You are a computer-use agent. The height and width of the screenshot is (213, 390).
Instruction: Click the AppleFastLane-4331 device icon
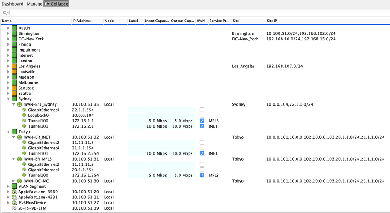15,198
